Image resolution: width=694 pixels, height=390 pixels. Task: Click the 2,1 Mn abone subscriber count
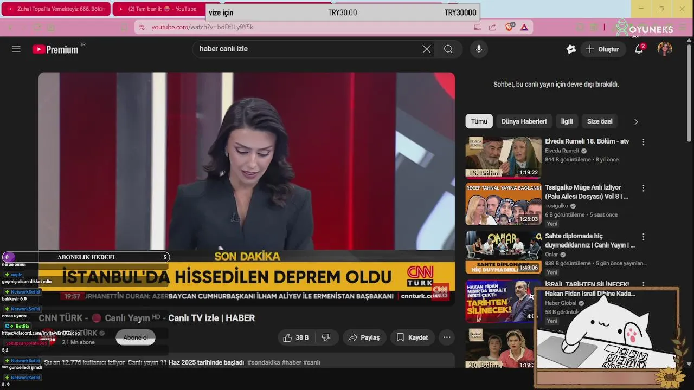click(78, 342)
